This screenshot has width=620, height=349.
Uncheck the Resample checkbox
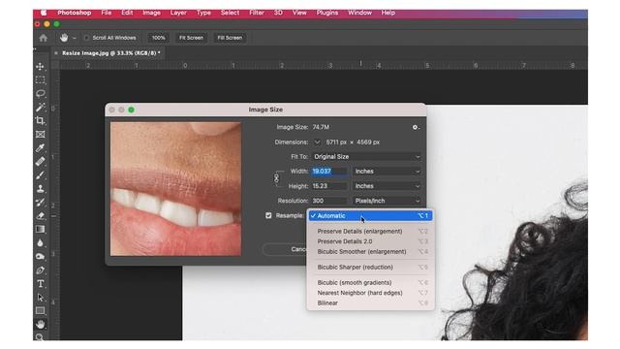(269, 215)
